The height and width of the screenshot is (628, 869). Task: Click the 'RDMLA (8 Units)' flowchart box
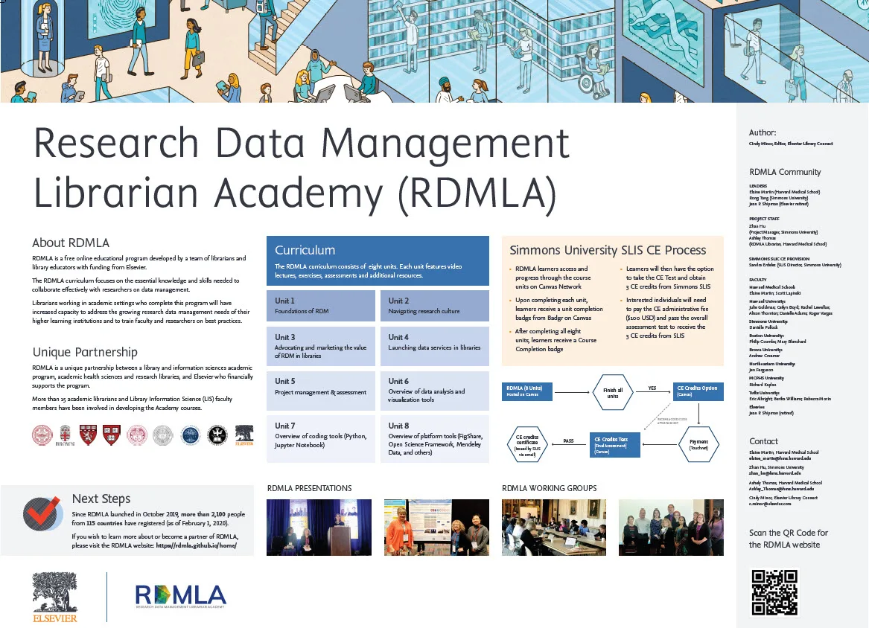[527, 391]
